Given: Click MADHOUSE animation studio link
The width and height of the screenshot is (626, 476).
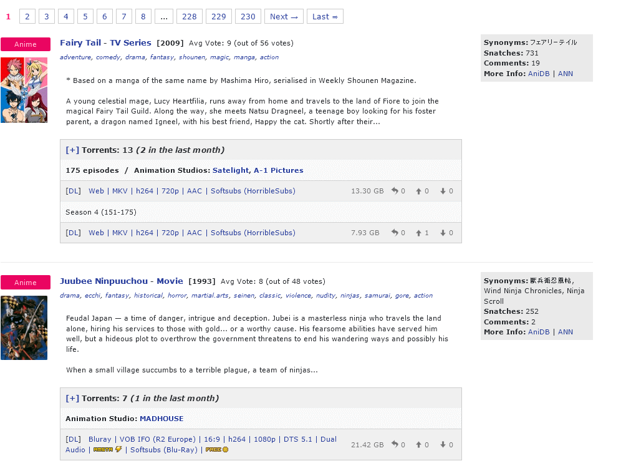Looking at the screenshot, I should click(x=161, y=419).
